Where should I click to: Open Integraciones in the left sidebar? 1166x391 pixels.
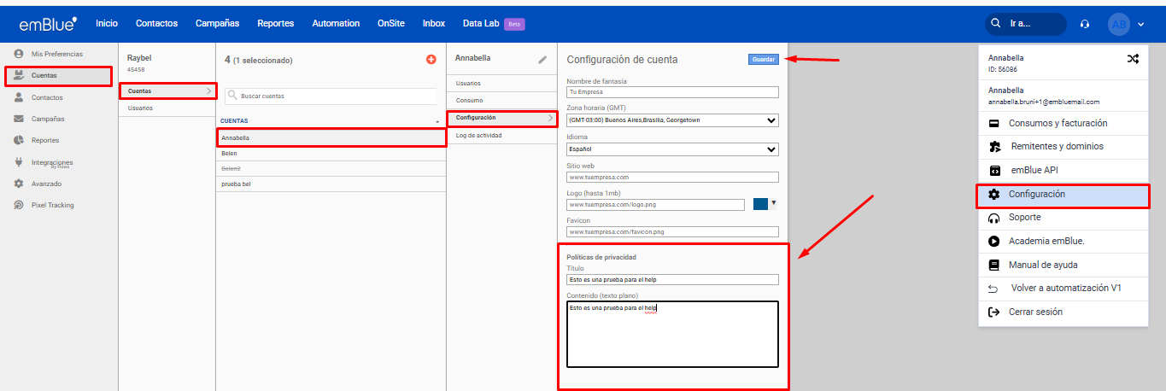point(51,162)
